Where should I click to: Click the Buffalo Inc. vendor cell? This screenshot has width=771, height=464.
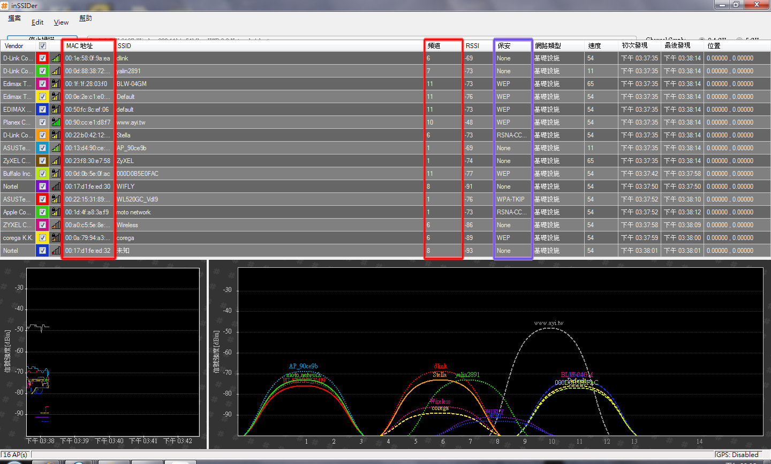click(18, 174)
